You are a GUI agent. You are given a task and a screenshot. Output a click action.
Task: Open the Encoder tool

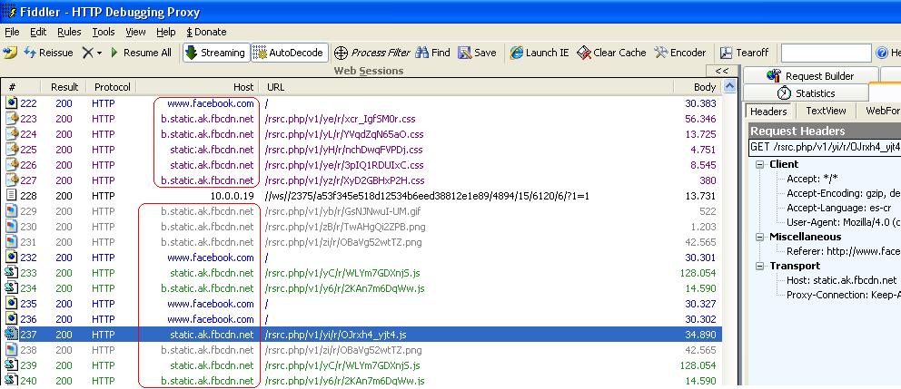pos(680,53)
